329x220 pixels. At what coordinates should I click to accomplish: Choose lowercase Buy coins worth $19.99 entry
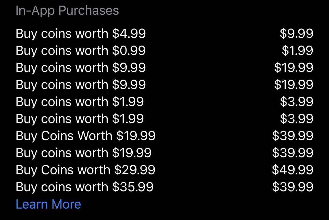[84, 153]
